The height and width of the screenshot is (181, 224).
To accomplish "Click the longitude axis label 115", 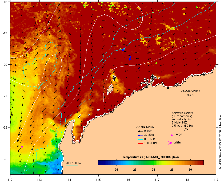I will point(98,179).
